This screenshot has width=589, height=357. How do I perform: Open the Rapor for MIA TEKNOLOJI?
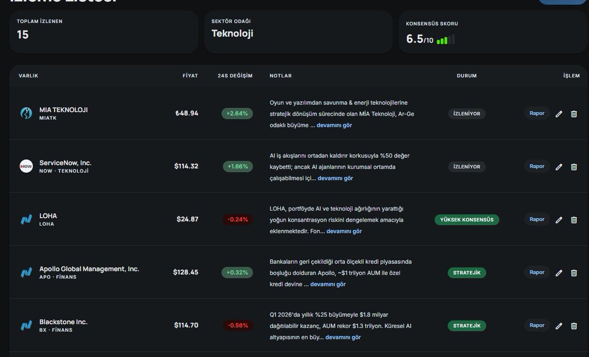coord(537,113)
